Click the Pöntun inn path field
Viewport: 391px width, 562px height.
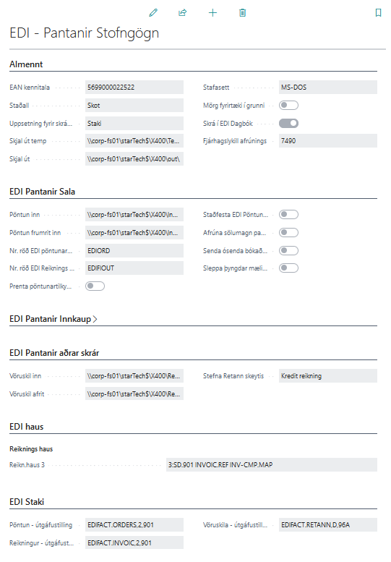134,215
